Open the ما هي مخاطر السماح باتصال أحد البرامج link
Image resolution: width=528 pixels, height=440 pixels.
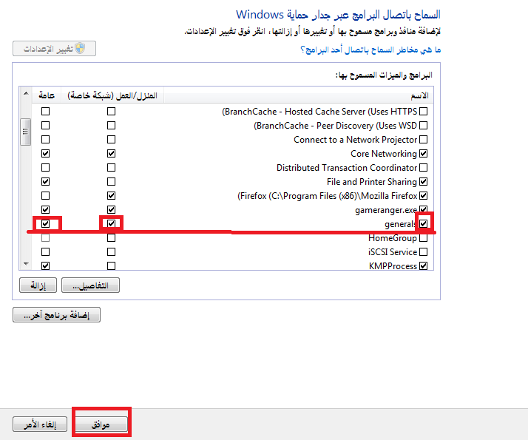coord(370,50)
